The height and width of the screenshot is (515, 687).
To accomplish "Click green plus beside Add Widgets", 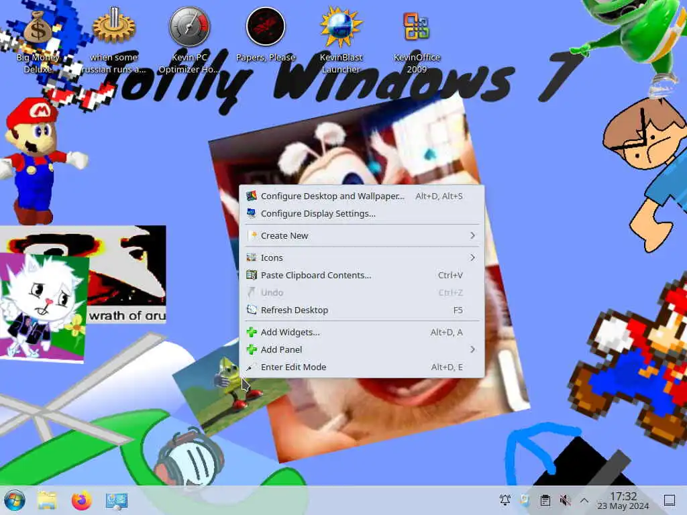I will pos(252,332).
